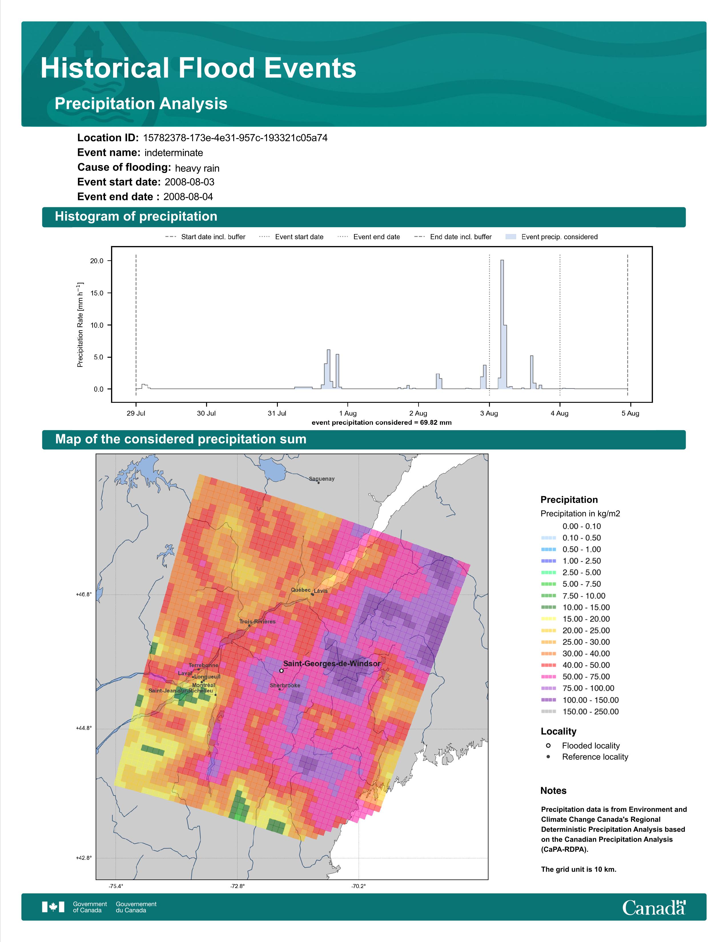
Task: Click the Histogram of precipitation header
Action: (136, 217)
